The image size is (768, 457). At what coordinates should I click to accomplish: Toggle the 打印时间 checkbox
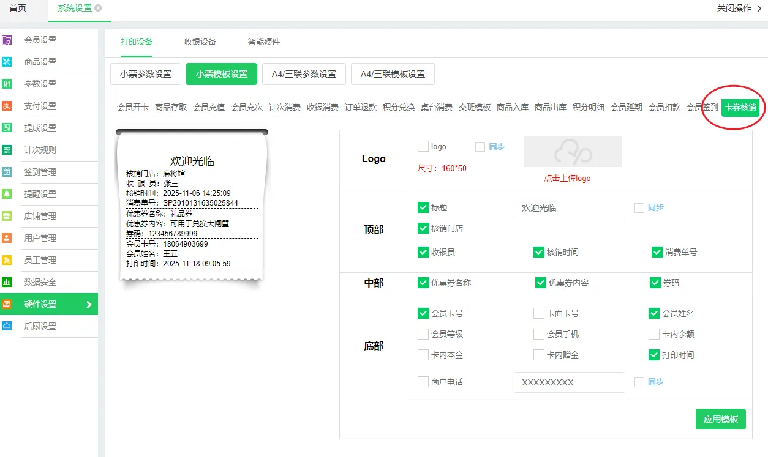click(654, 355)
